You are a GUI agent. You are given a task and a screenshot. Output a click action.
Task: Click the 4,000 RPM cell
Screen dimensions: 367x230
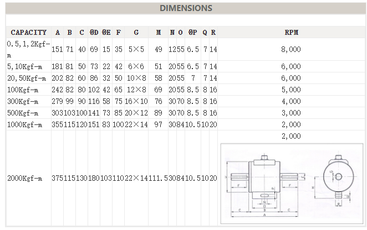(x=292, y=101)
